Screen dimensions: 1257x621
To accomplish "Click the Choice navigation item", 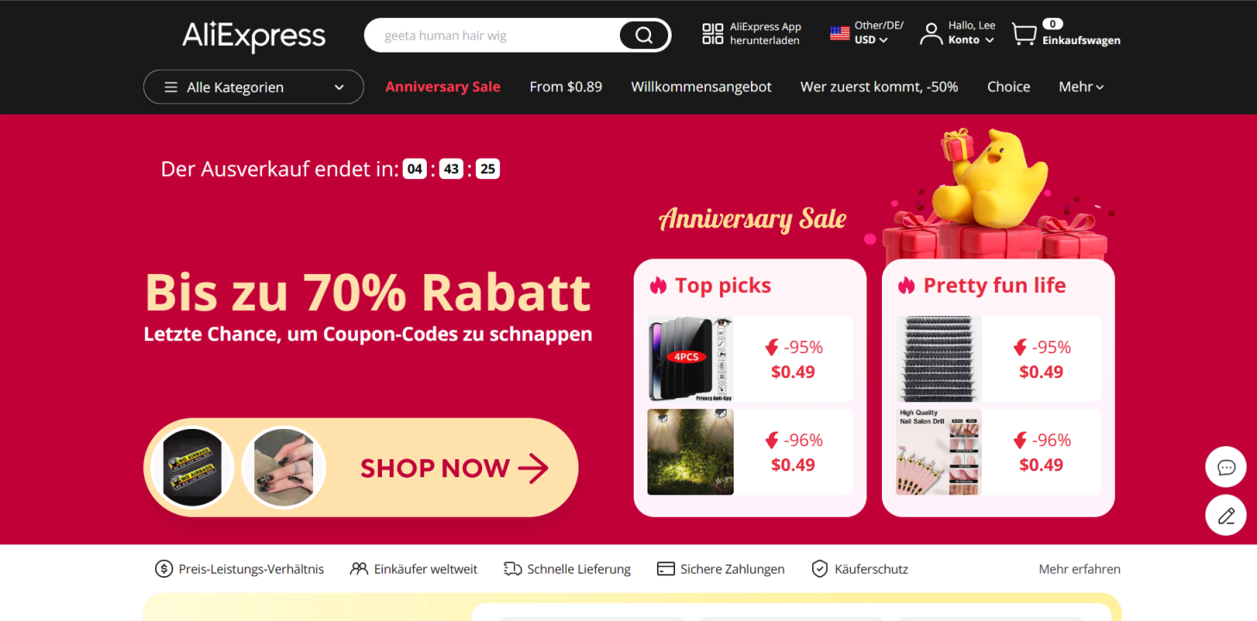I will (x=1009, y=87).
